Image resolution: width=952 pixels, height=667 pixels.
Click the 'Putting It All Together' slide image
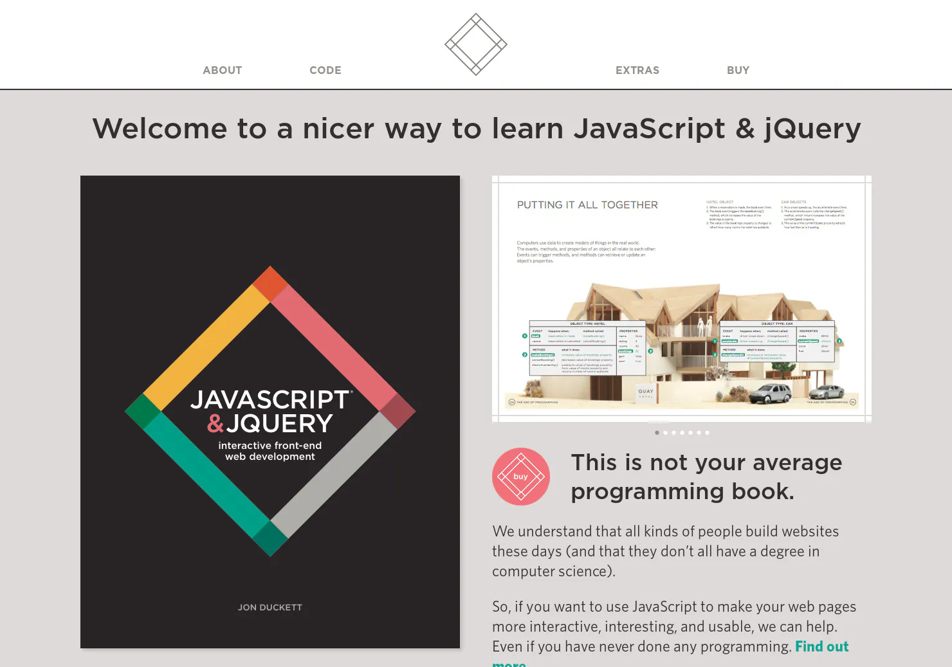tap(682, 299)
